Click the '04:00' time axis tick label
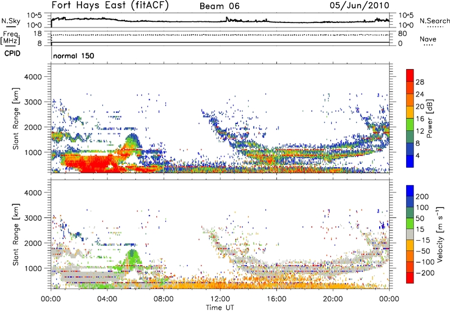 pos(107,299)
